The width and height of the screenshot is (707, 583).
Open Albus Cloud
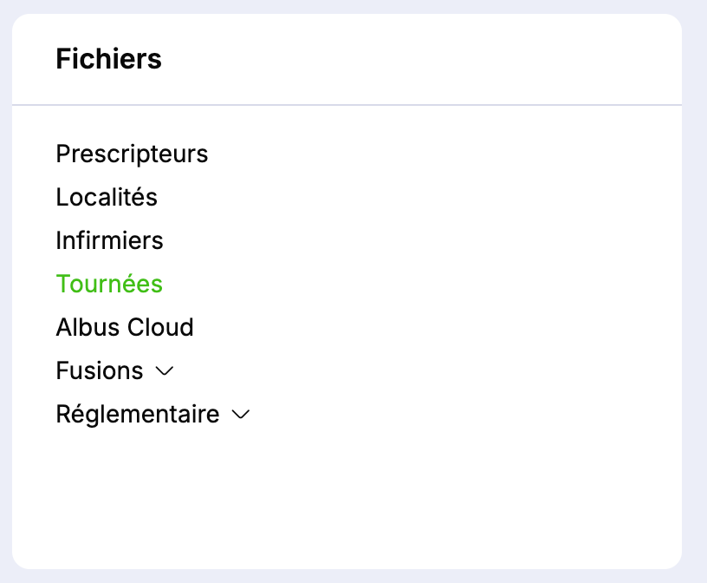click(x=125, y=327)
